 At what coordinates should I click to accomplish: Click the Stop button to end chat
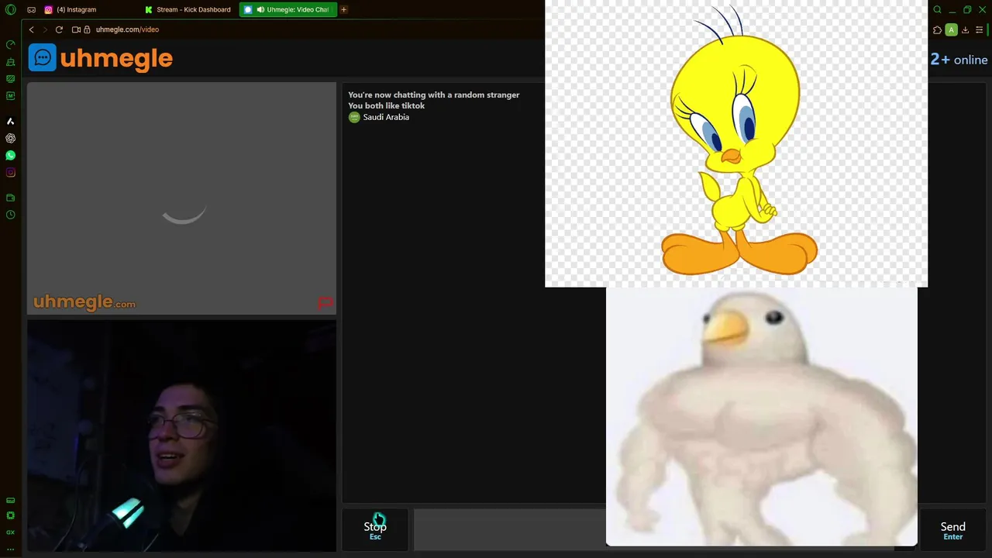pos(375,530)
